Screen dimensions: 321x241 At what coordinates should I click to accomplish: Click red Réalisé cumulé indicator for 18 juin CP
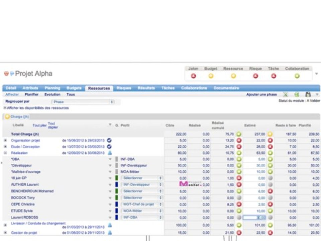coord(239,178)
